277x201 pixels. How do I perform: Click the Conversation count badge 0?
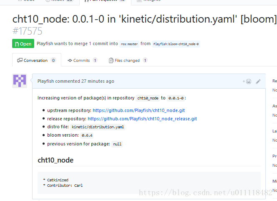(53, 60)
